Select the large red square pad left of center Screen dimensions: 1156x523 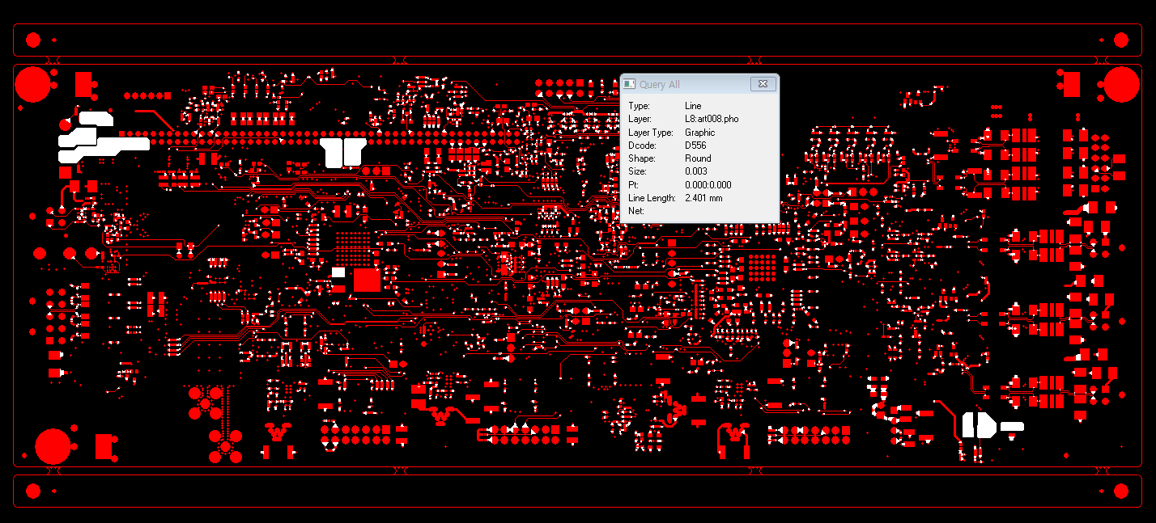pos(367,280)
